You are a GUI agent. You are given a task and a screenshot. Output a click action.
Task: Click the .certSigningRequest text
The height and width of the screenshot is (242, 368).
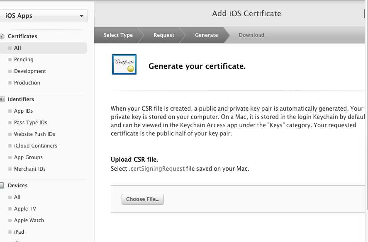156,169
